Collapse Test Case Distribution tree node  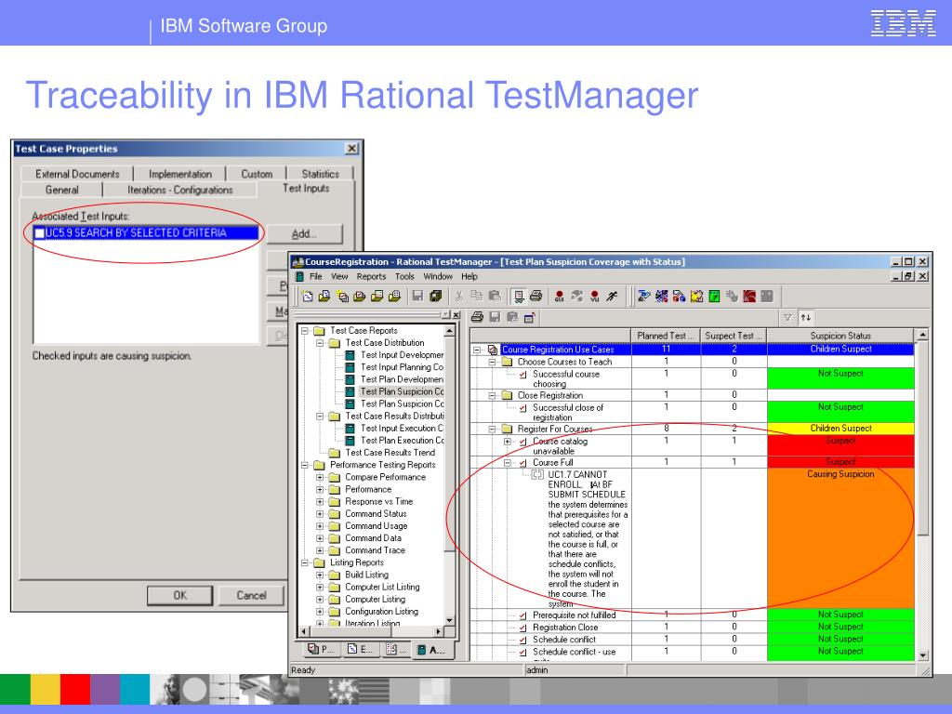pos(320,343)
